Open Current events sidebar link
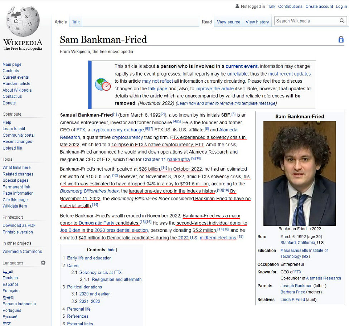The image size is (349, 326). click(x=16, y=77)
